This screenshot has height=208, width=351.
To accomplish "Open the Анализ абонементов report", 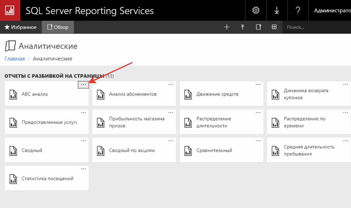I will click(x=133, y=94).
